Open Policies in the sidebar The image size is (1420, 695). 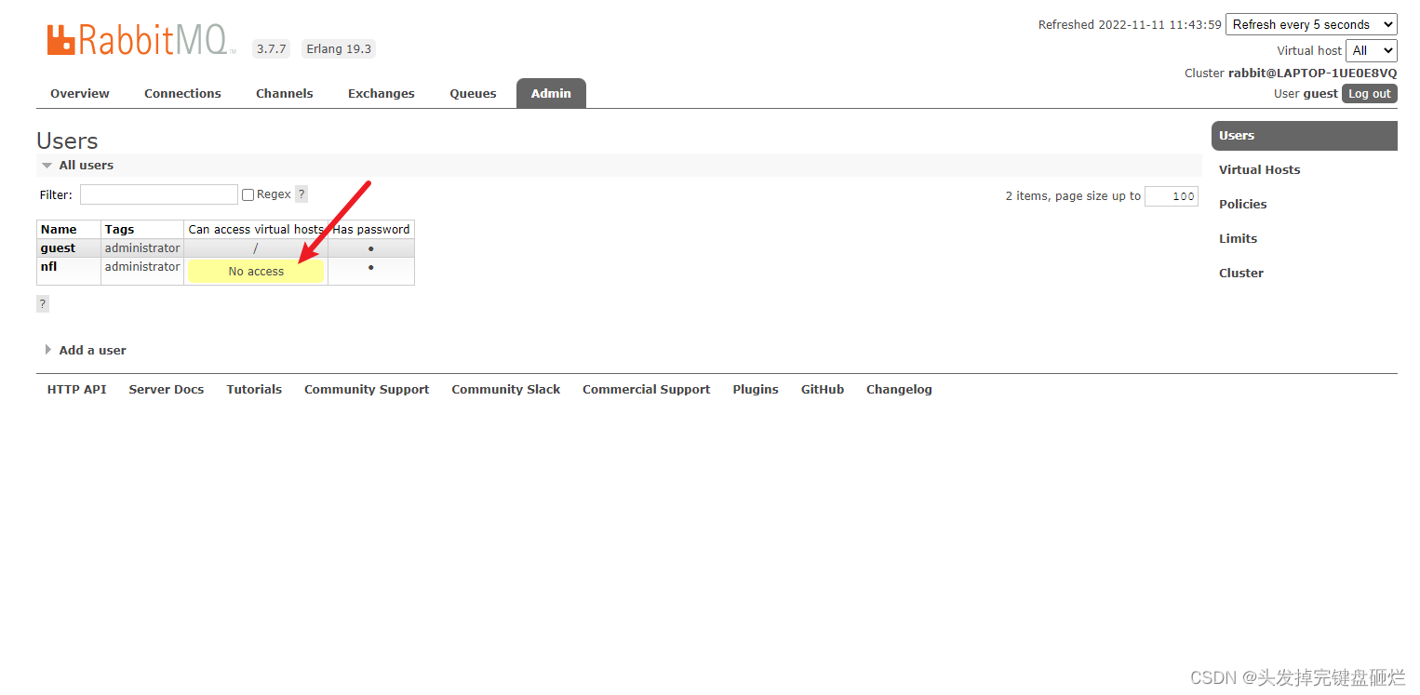(1243, 204)
